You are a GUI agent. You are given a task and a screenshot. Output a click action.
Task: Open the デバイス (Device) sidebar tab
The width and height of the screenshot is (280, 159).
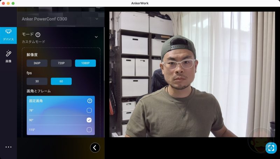(8, 36)
